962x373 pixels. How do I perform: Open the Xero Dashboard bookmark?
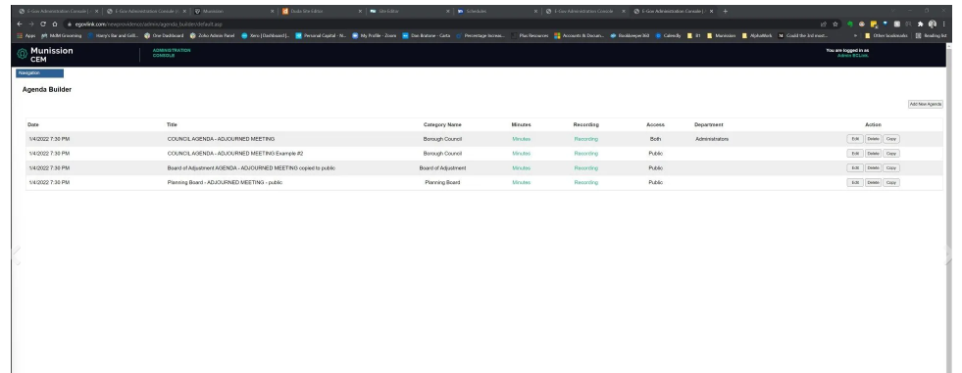(x=265, y=35)
